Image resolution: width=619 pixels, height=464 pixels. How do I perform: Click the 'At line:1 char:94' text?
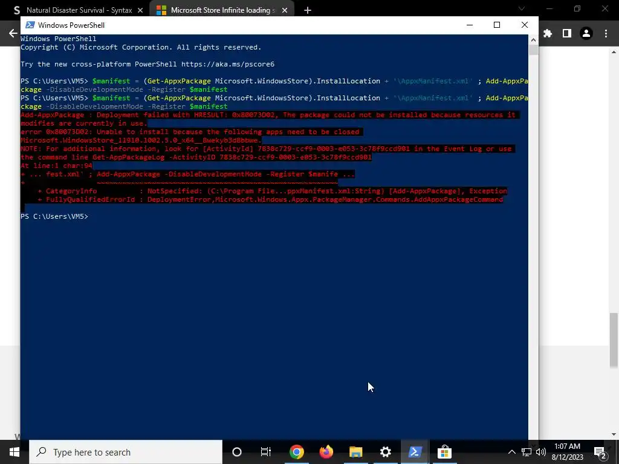tap(56, 166)
